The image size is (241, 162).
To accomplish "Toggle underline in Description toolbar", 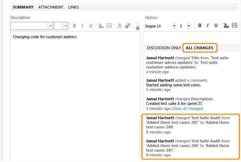I will click(x=91, y=26).
